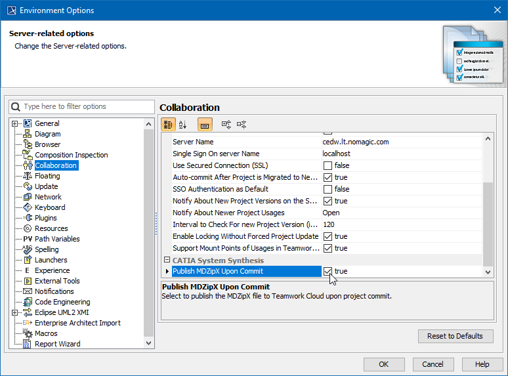Click the Collapse all options icon

[x=242, y=124]
